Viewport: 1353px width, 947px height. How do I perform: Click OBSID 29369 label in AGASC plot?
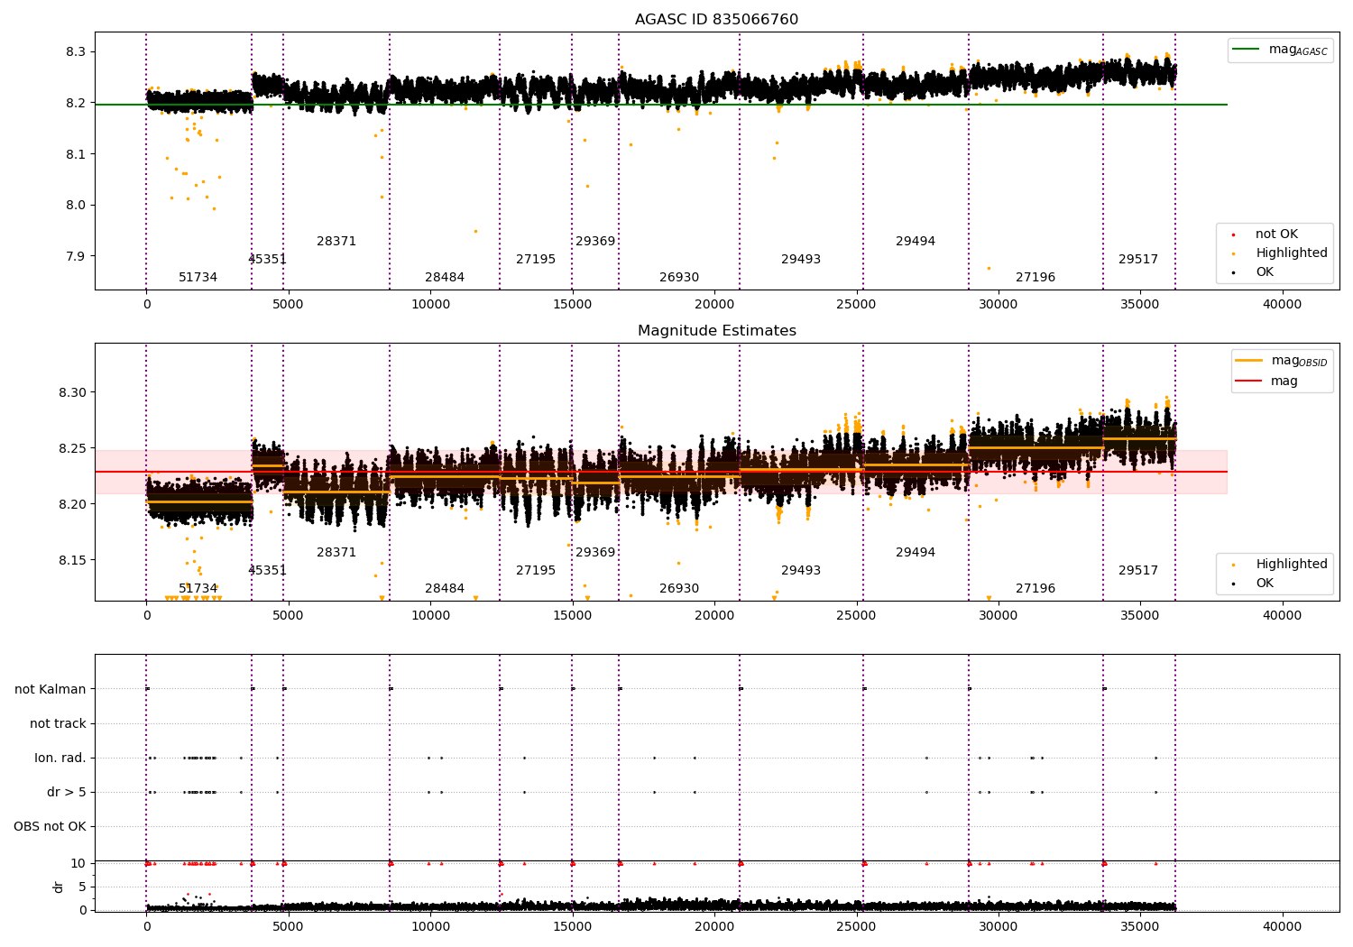coord(595,242)
